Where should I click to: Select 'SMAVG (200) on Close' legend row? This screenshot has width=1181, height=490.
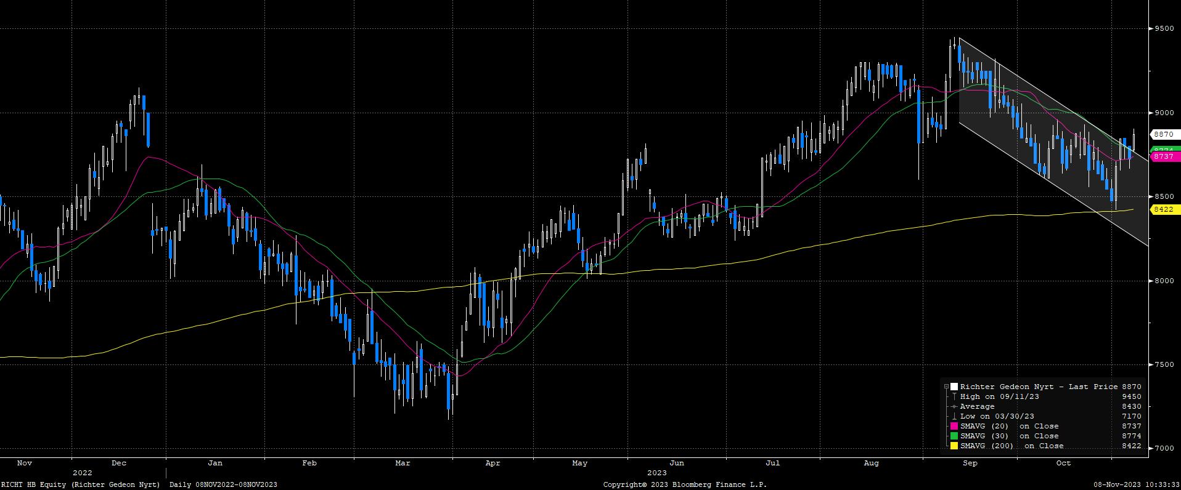coord(1042,446)
